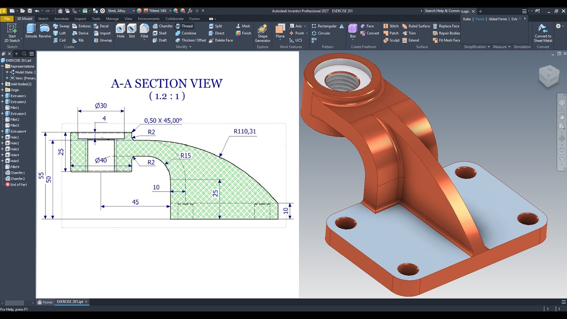Click the Thicken/ Offset tool
This screenshot has width=567, height=319.
click(x=190, y=40)
